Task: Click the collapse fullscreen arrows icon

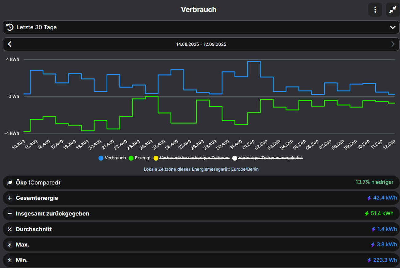Action: (x=393, y=10)
